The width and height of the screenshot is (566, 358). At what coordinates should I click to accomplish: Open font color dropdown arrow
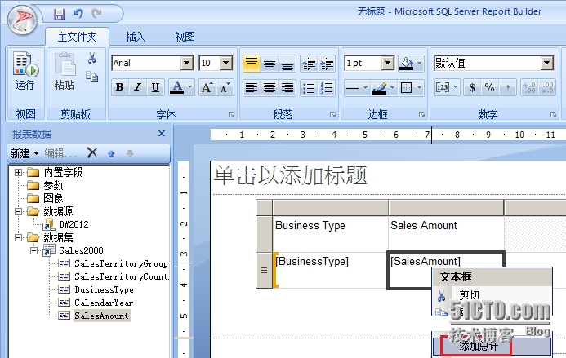click(190, 87)
